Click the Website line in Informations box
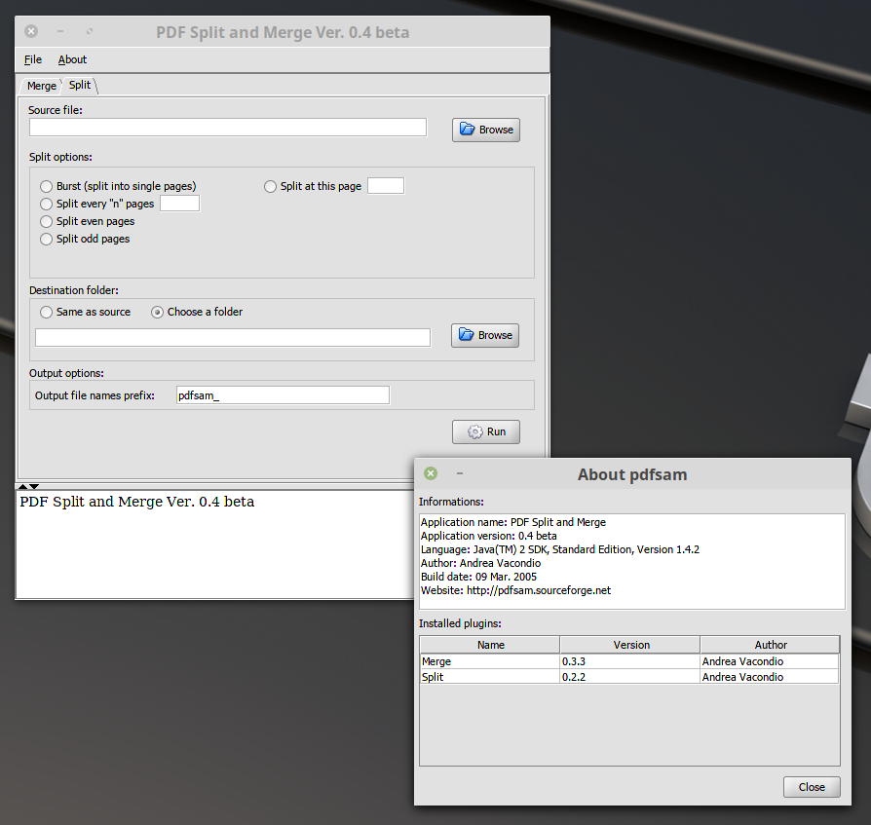Screen dimensions: 871x825 515,590
